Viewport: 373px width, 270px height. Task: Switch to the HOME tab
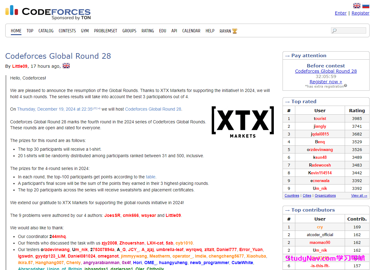pos(16,31)
